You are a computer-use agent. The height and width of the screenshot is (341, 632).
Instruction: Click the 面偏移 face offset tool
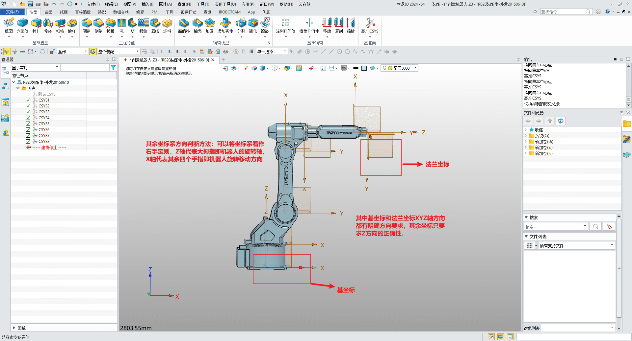pyautogui.click(x=184, y=26)
